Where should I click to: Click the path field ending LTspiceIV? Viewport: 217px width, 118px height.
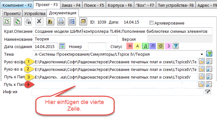pyautogui.click(x=115, y=77)
